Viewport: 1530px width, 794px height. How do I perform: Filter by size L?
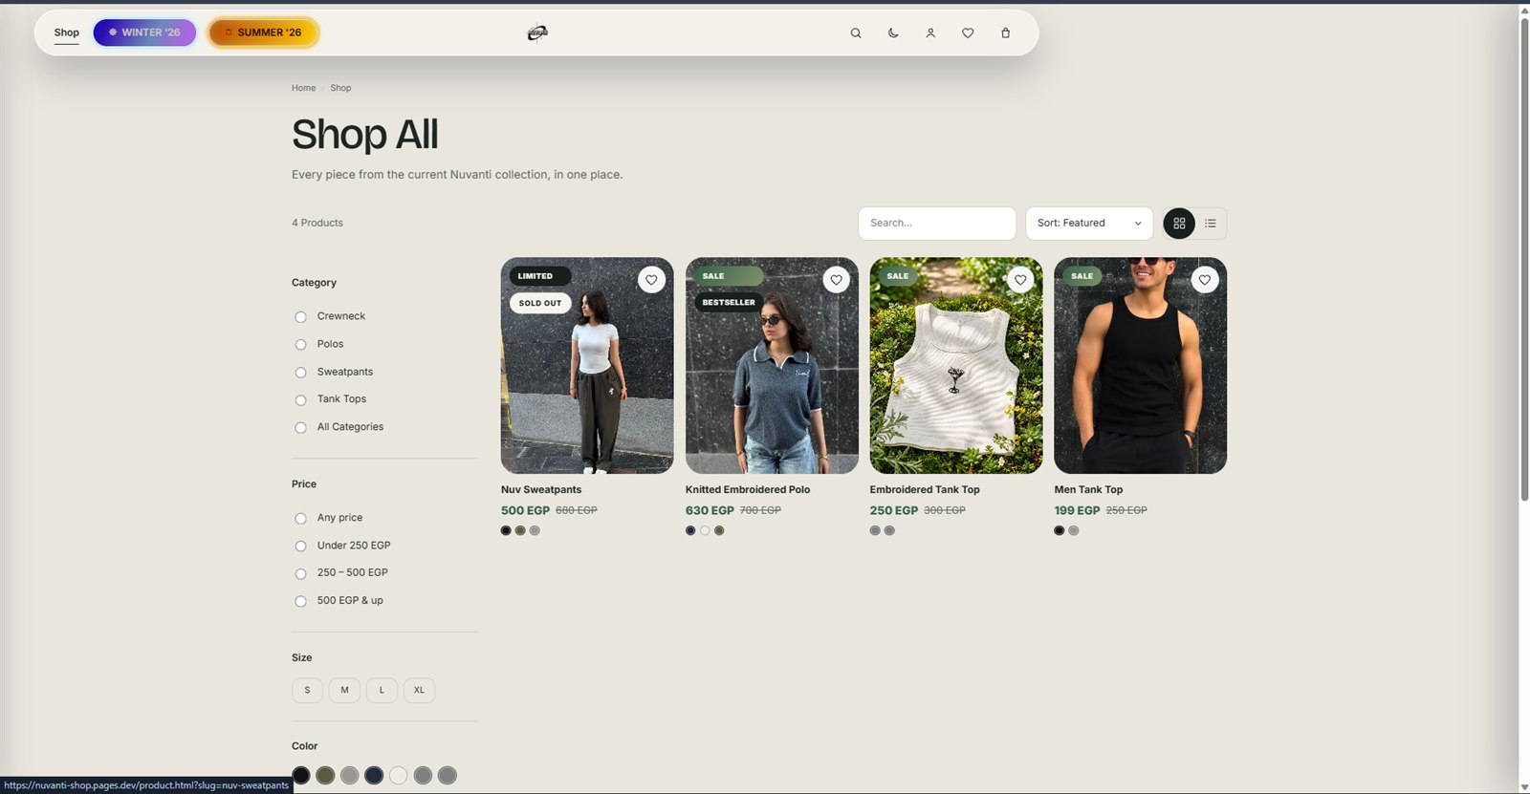(382, 690)
